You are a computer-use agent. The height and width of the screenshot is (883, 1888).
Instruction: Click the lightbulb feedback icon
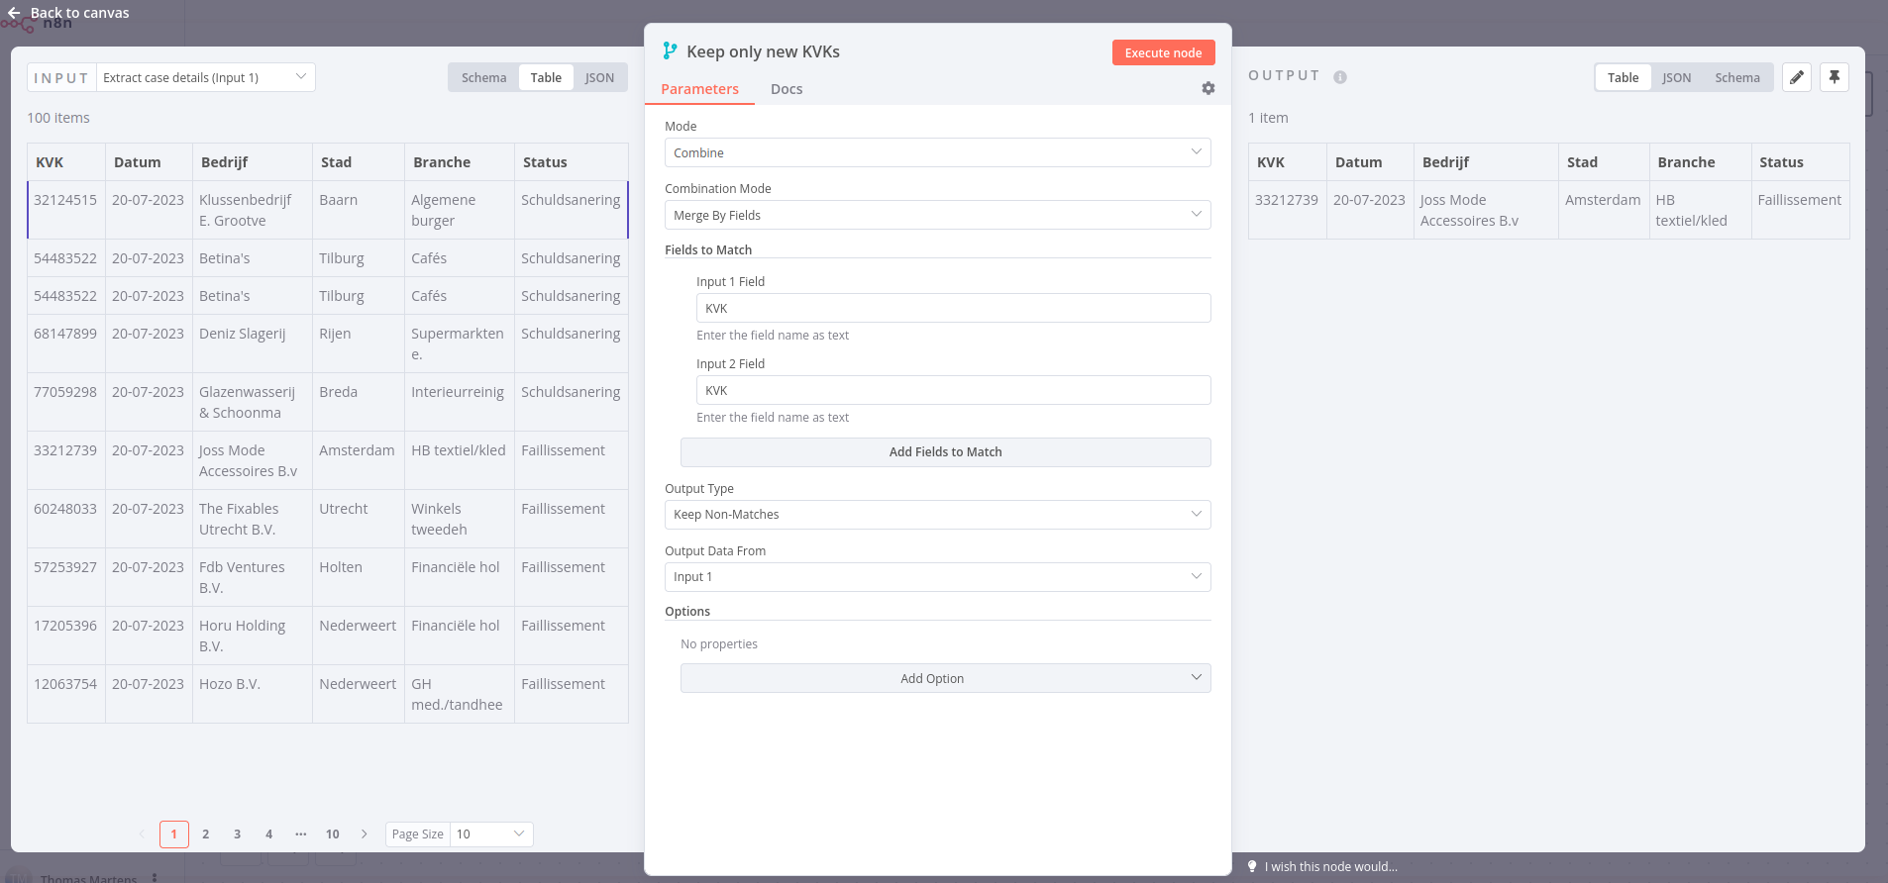coord(1252,866)
